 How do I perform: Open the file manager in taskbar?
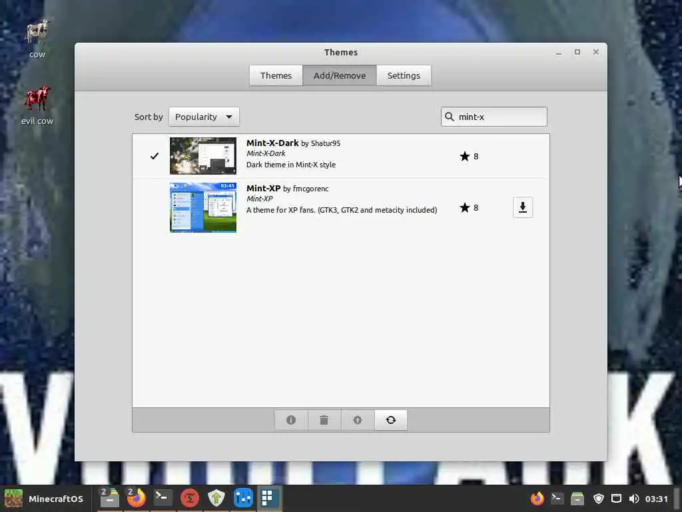(109, 498)
